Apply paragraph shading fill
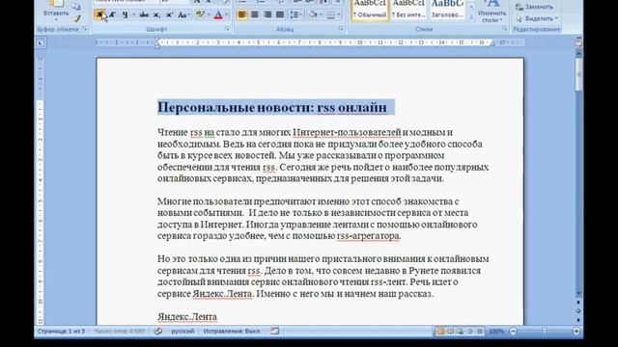Image resolution: width=618 pixels, height=347 pixels. point(313,14)
